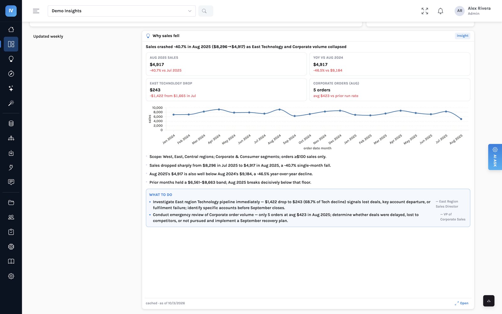The height and width of the screenshot is (314, 502).
Task: Click the search magnifier button
Action: (206, 11)
